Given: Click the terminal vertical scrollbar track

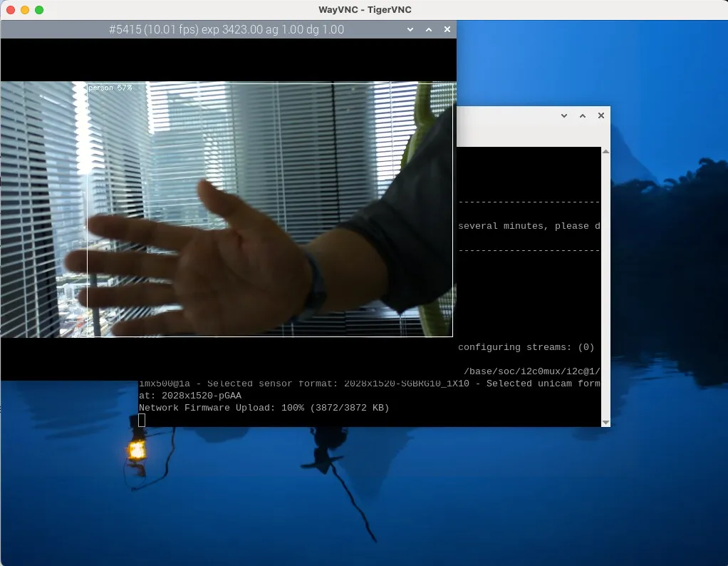Looking at the screenshot, I should pyautogui.click(x=605, y=287).
